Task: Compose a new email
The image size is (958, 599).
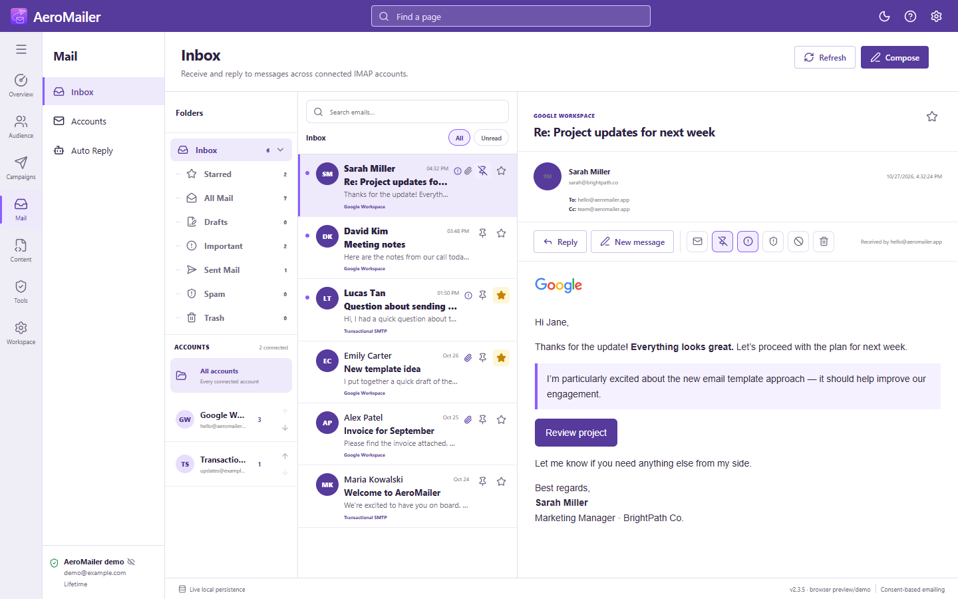Action: [895, 57]
